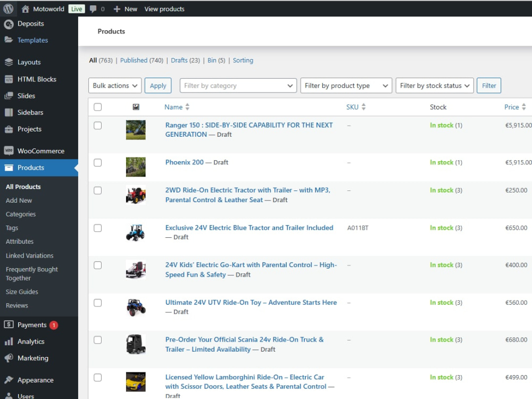The height and width of the screenshot is (399, 532).
Task: Check the Yellow Lamborghini Ride-On checkbox
Action: (98, 377)
